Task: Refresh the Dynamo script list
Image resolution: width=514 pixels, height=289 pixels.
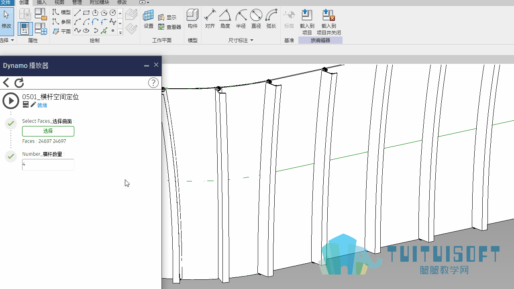Action: coord(19,83)
